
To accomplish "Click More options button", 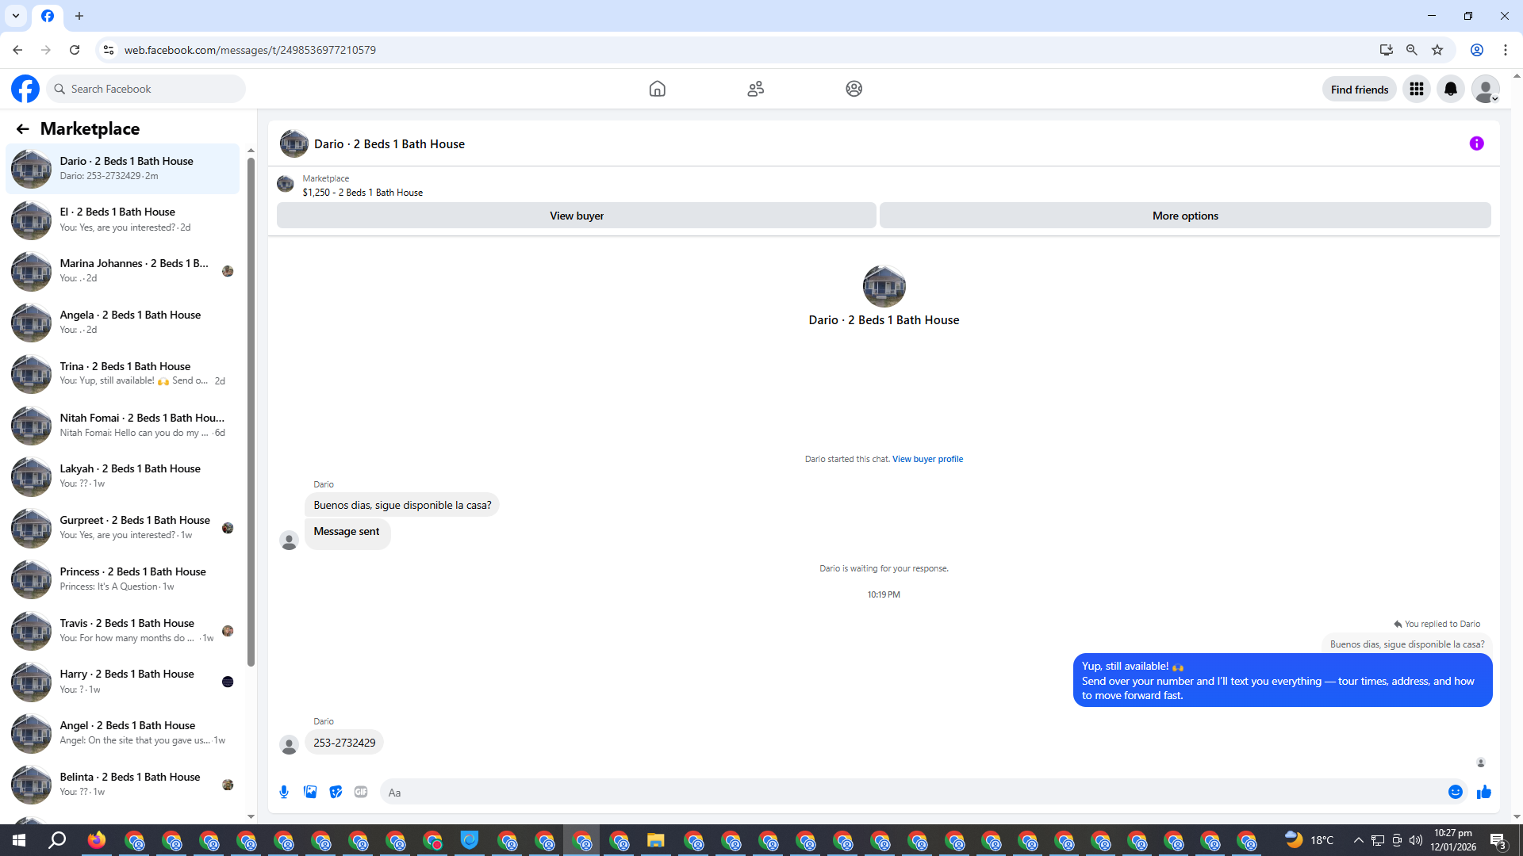I will point(1184,216).
